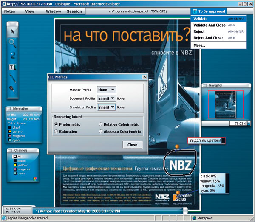Toggle magenta channel in Channels panel

coord(15,169)
